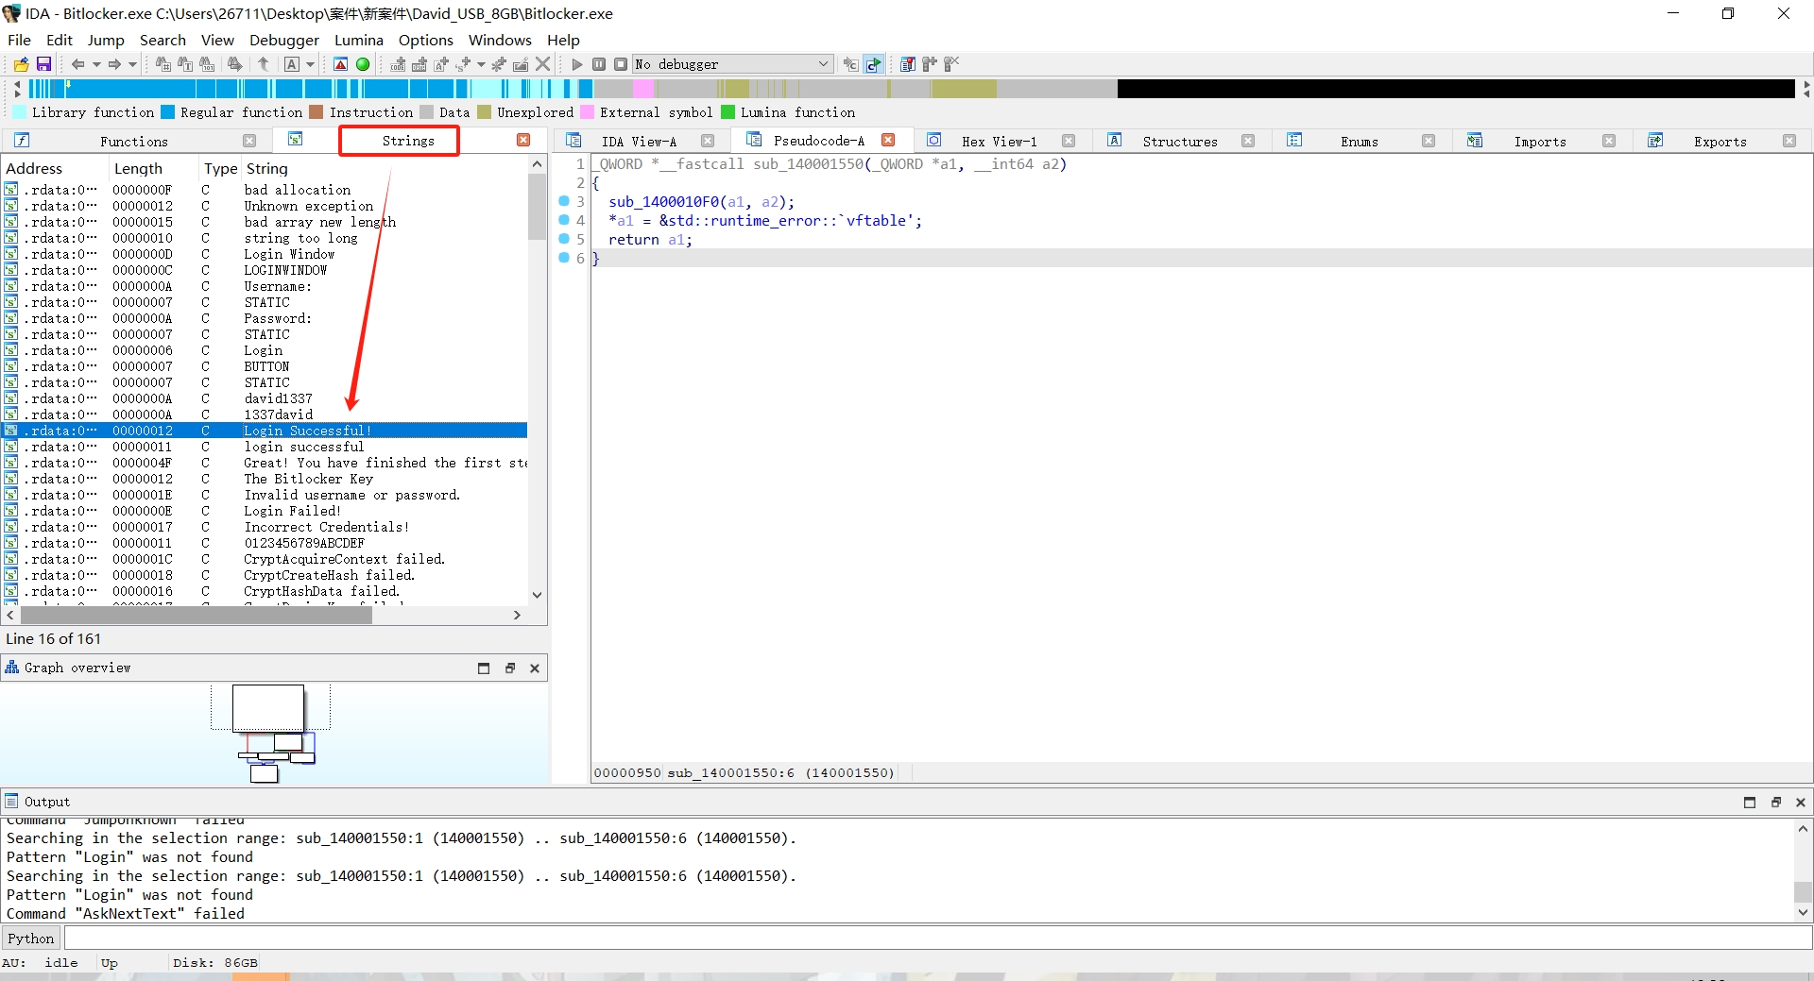Switch to the Functions tab
This screenshot has width=1814, height=981.
coord(134,142)
